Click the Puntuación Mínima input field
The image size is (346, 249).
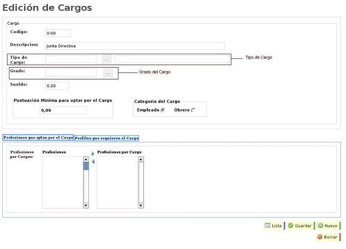pos(63,110)
